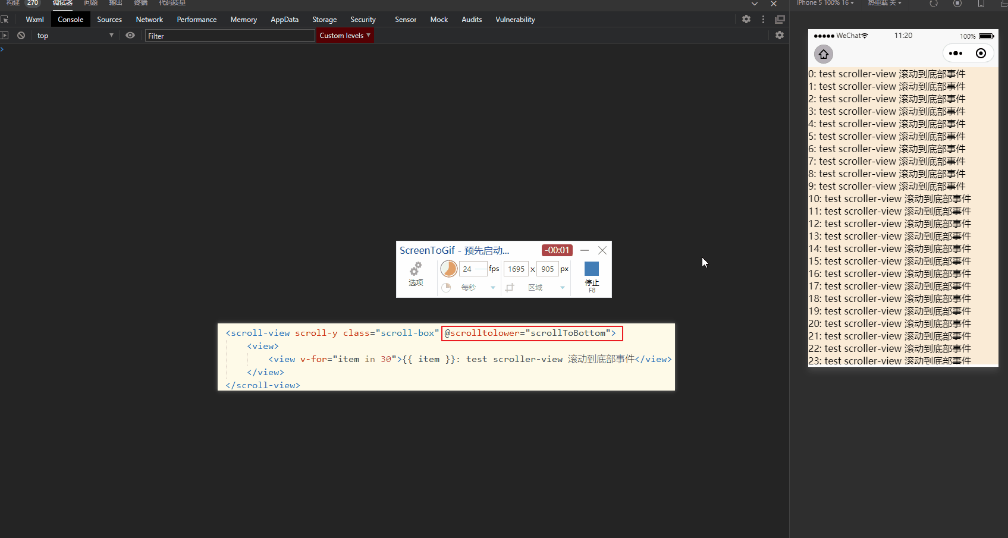
Task: Open ScreenToGif options gear icon
Action: 416,269
